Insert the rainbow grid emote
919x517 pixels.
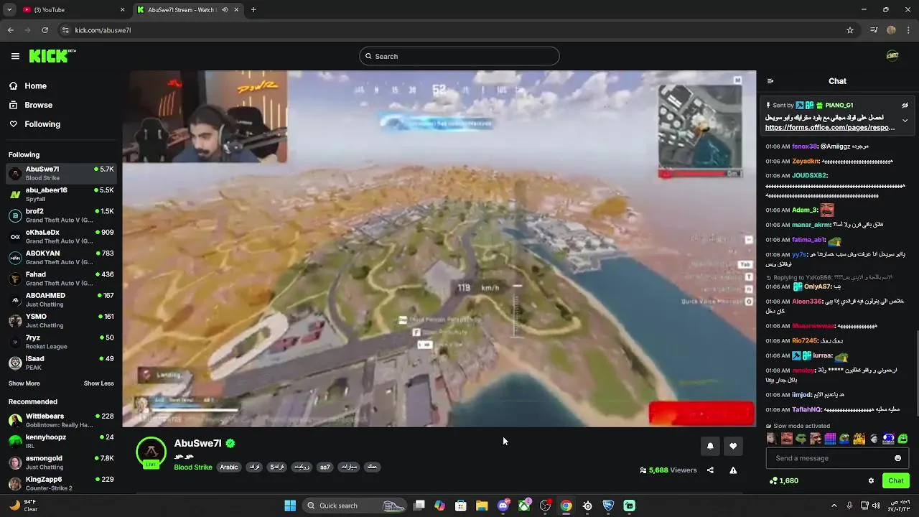(x=830, y=439)
